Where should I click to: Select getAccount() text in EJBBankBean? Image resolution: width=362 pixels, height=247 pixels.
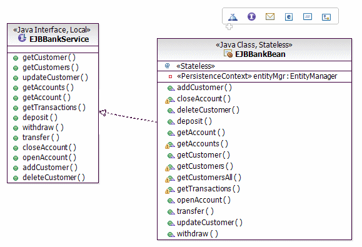pyautogui.click(x=201, y=133)
